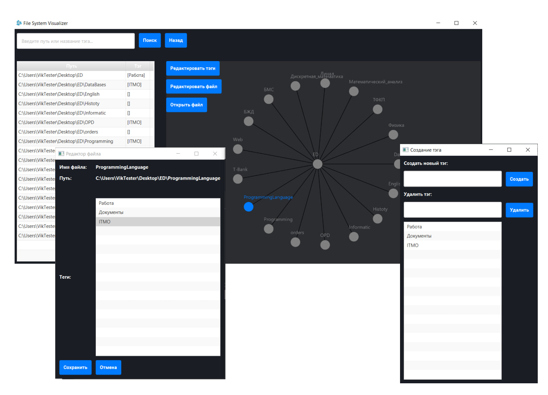This screenshot has width=548, height=395.
Task: Open Редактировать тэги
Action: point(193,68)
